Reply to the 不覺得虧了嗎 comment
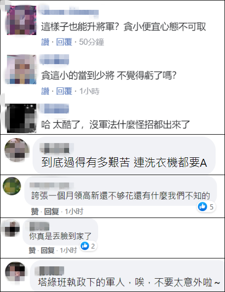 point(64,91)
